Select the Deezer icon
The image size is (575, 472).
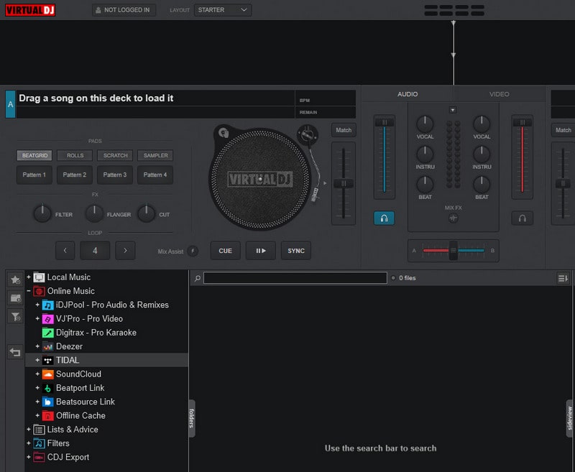pos(47,346)
